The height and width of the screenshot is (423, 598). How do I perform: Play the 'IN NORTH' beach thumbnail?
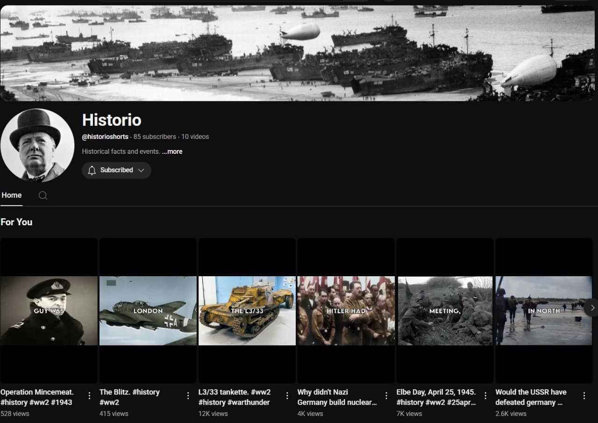[x=544, y=311]
